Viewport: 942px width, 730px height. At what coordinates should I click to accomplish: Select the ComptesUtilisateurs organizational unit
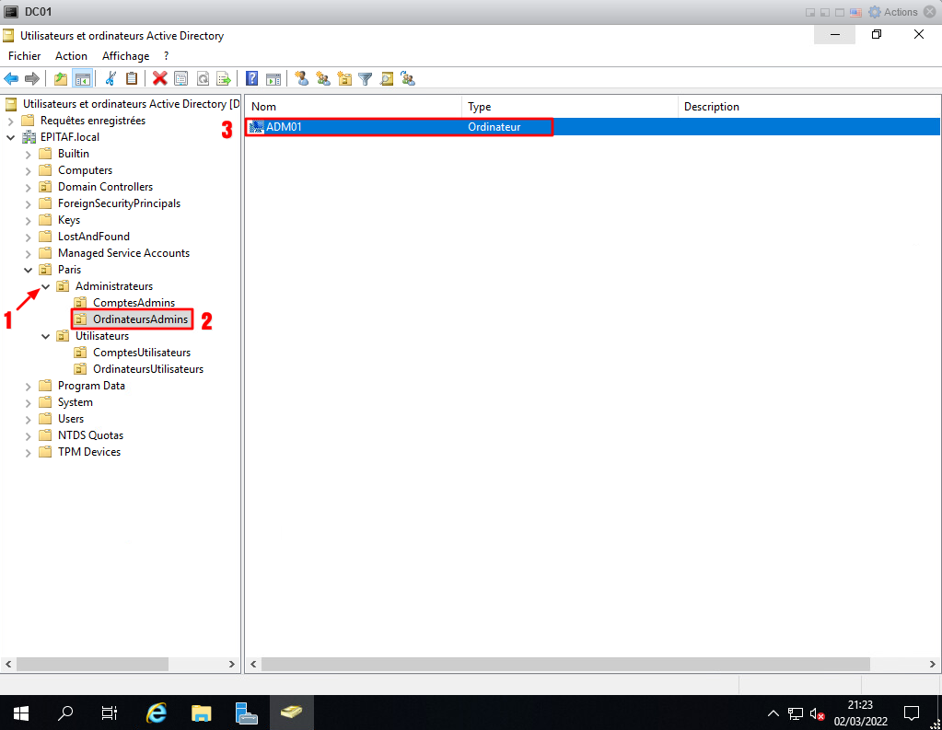point(142,353)
